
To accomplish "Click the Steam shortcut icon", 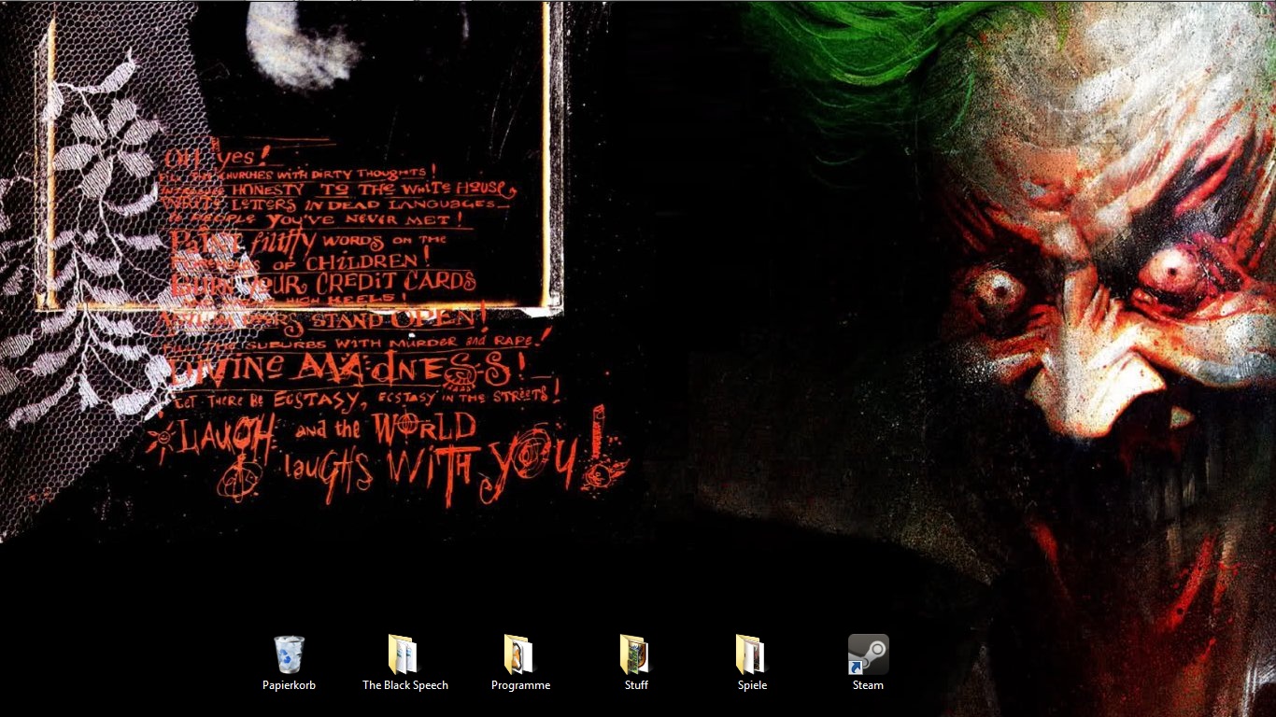I will click(x=869, y=654).
